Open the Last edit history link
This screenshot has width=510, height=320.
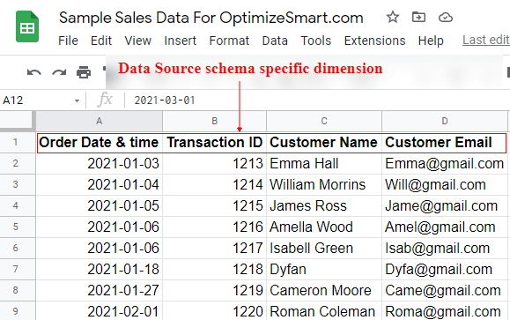(486, 40)
